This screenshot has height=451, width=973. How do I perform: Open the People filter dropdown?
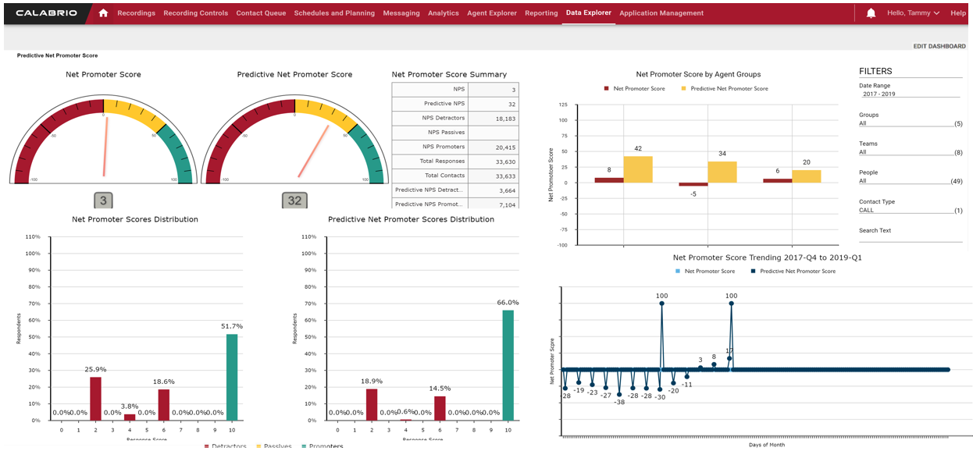[910, 181]
